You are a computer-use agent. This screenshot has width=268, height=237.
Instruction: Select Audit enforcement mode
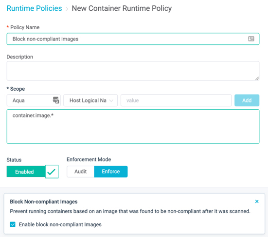click(81, 171)
